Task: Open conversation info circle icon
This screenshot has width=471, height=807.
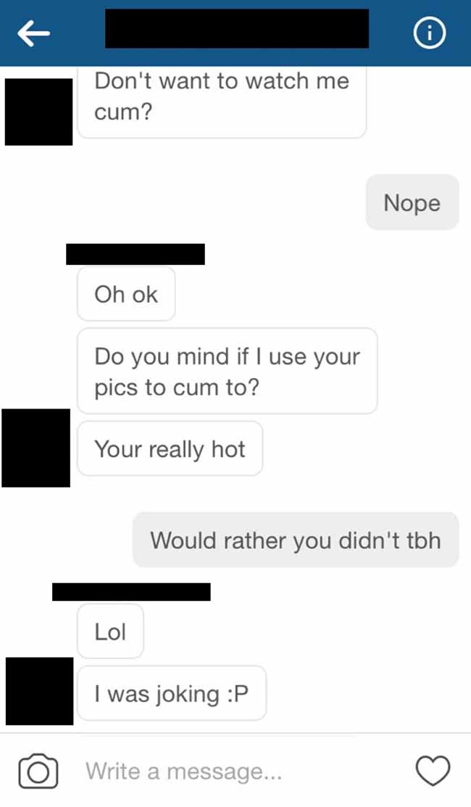Action: point(430,33)
